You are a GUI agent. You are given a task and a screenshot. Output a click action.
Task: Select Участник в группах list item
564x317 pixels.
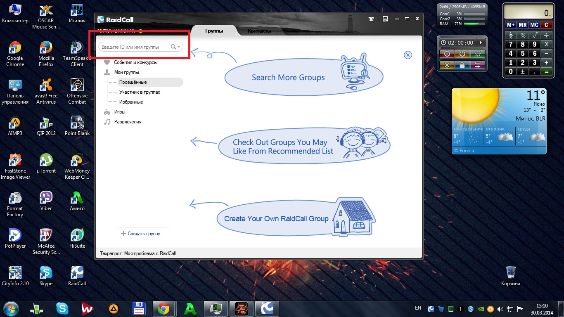click(140, 92)
